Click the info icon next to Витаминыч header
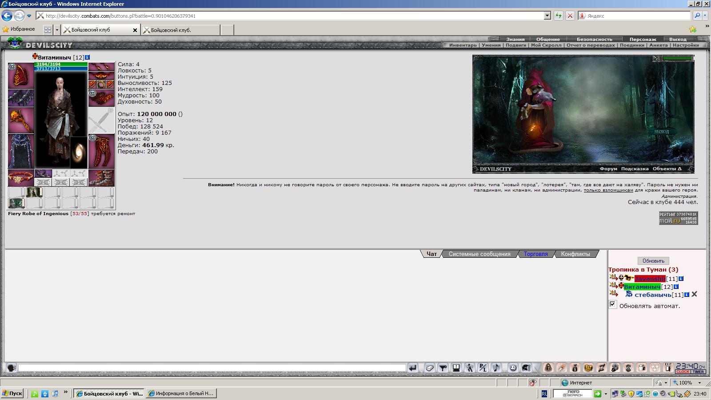The image size is (711, 400). (x=87, y=57)
